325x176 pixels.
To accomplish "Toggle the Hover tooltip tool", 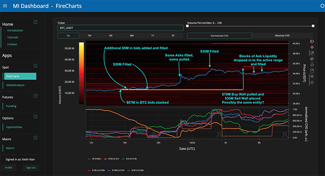I will click(x=312, y=77).
